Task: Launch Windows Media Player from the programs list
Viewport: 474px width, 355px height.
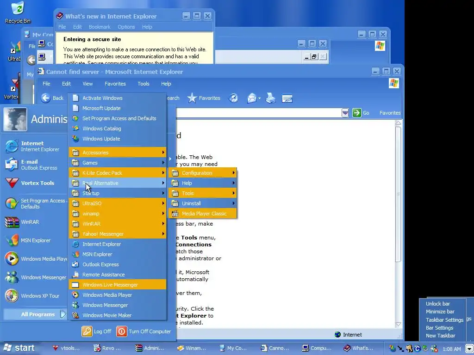Action: [x=118, y=294]
